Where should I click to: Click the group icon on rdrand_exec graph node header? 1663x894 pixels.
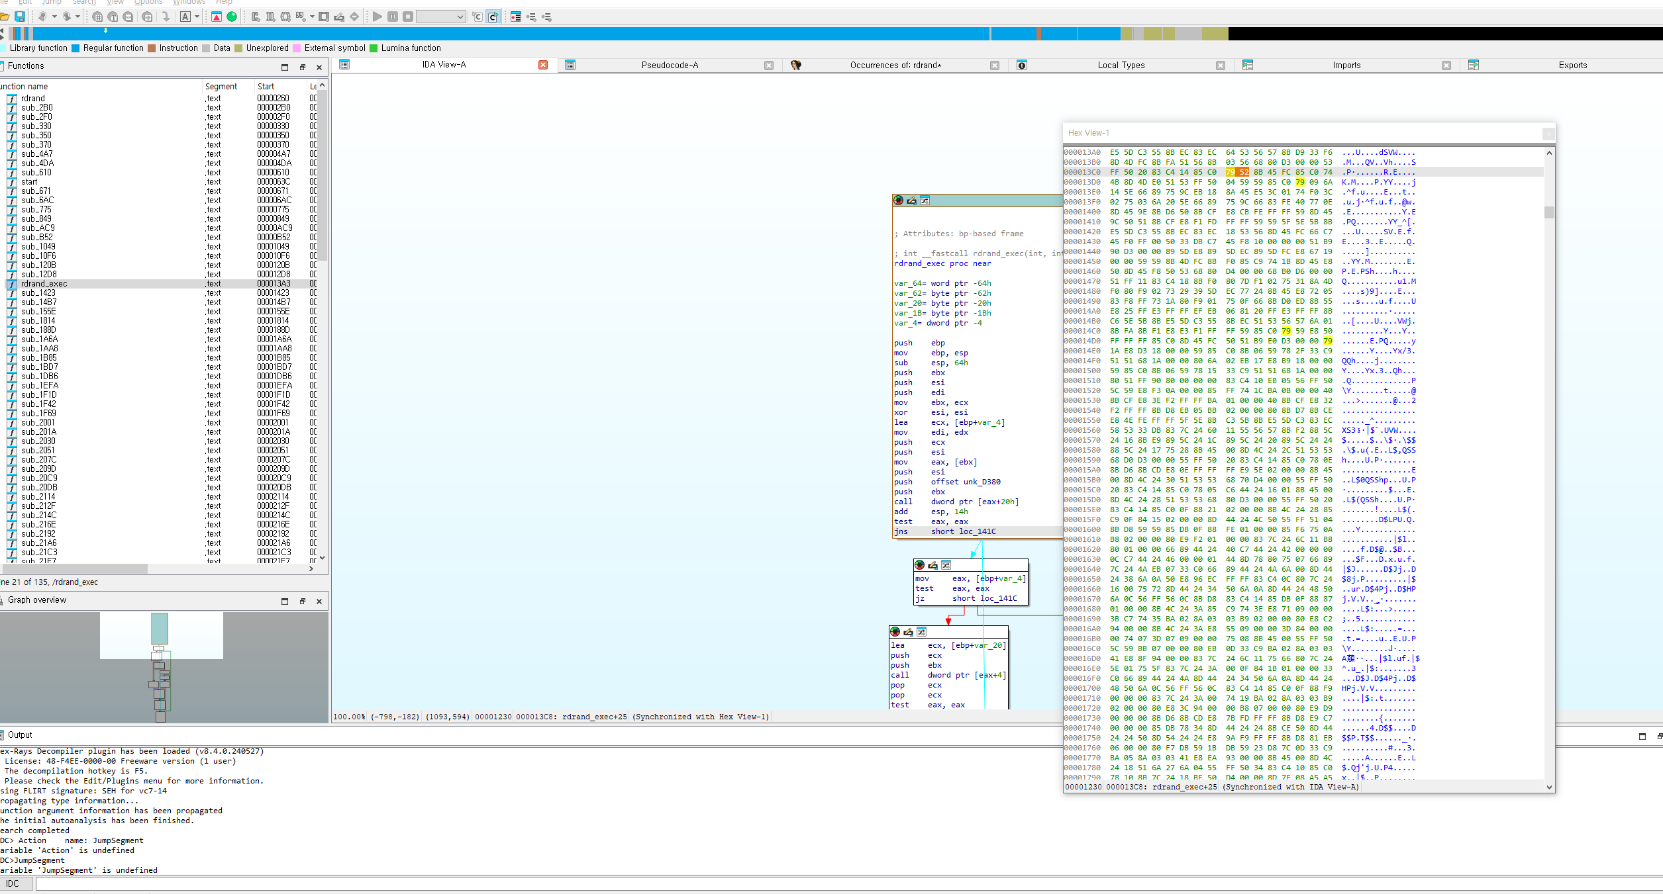[x=925, y=201]
